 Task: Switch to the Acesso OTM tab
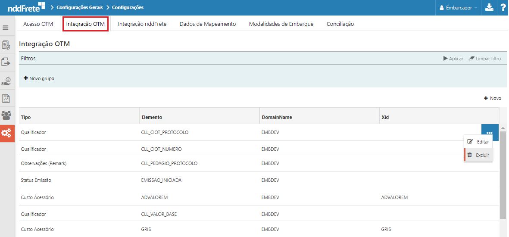coord(36,24)
